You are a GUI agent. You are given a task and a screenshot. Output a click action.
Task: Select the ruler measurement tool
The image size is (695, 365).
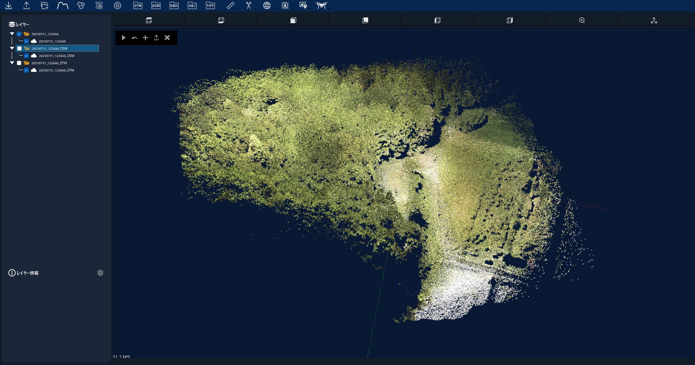[230, 5]
